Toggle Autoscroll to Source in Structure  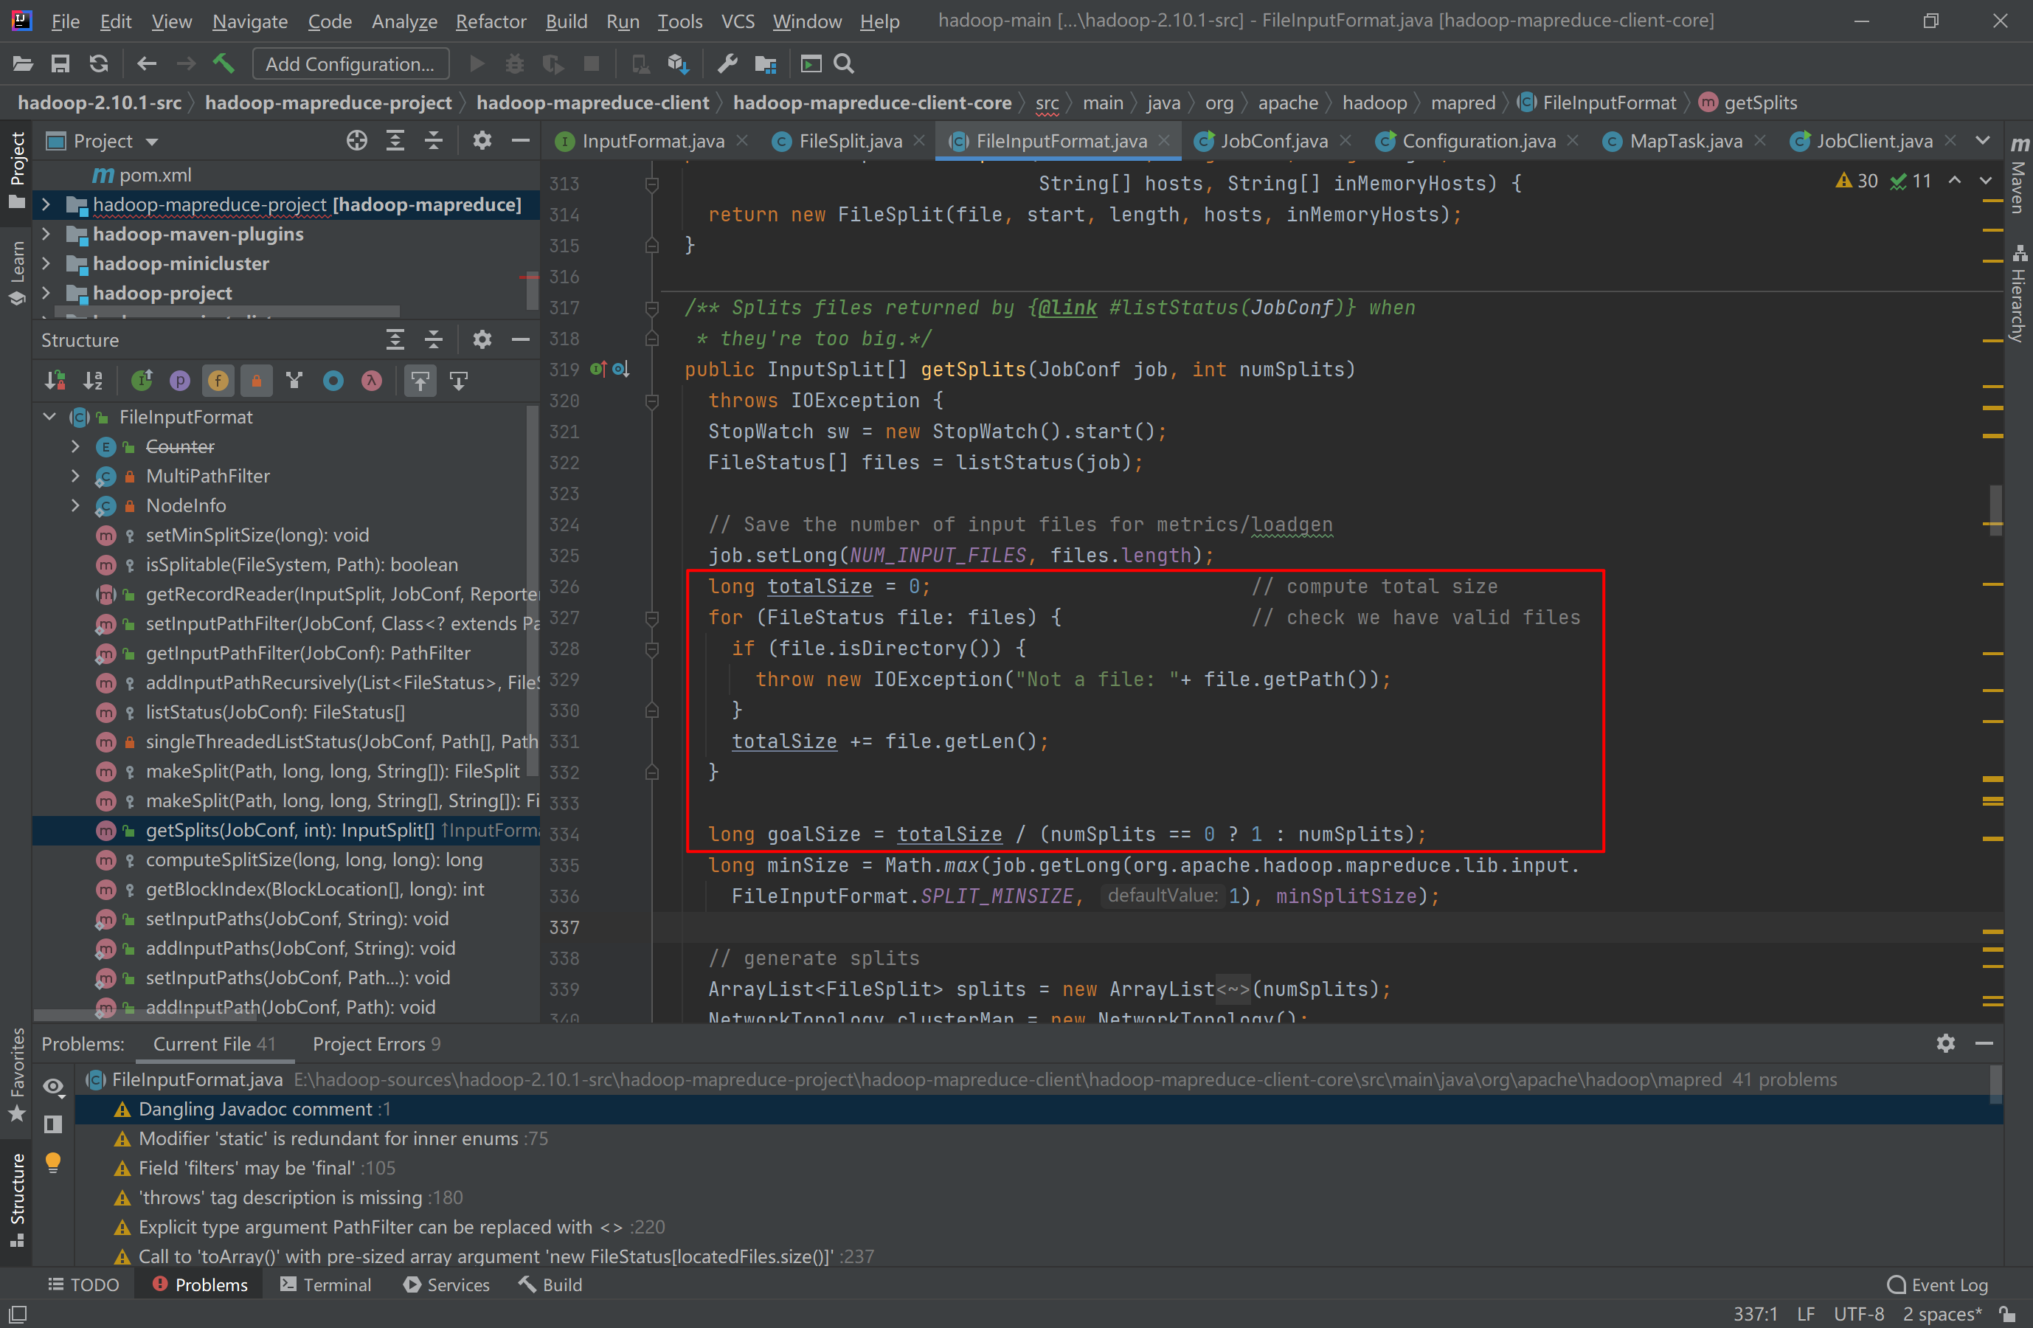pyautogui.click(x=420, y=380)
